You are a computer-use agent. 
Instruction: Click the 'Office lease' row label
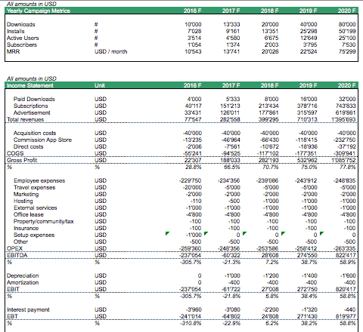pyautogui.click(x=29, y=214)
